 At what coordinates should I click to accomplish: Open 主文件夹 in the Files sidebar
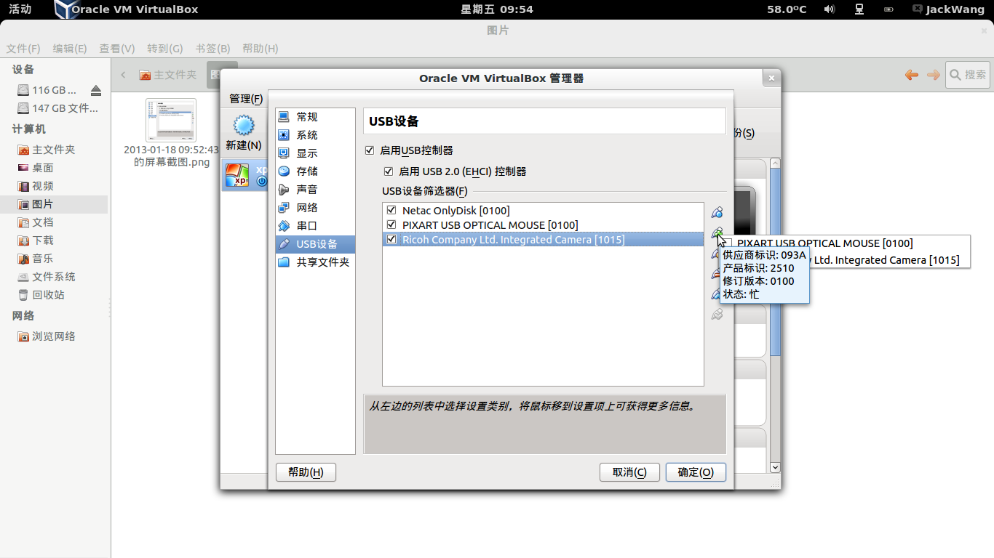click(54, 150)
